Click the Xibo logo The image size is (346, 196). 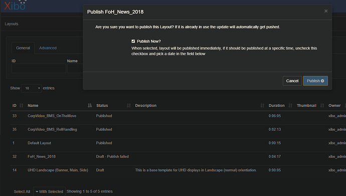pos(15,6)
